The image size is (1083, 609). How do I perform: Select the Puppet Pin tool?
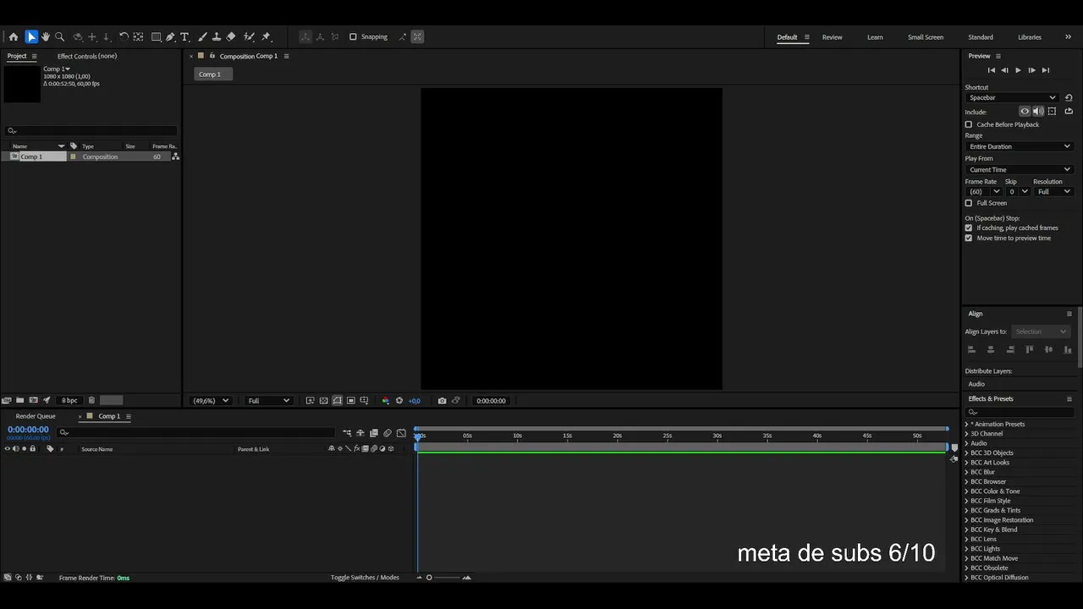[266, 36]
